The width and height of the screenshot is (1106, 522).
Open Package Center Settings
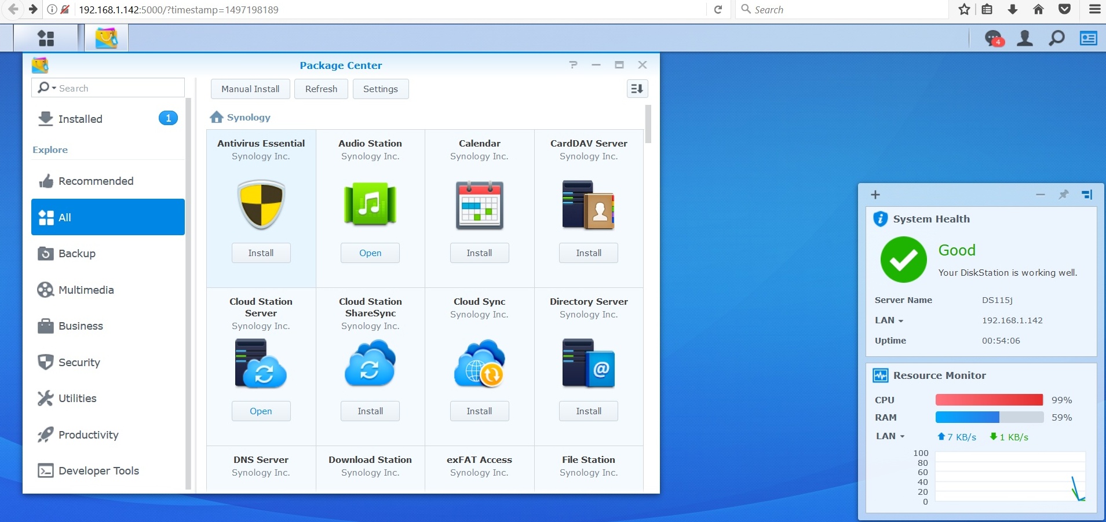point(381,89)
